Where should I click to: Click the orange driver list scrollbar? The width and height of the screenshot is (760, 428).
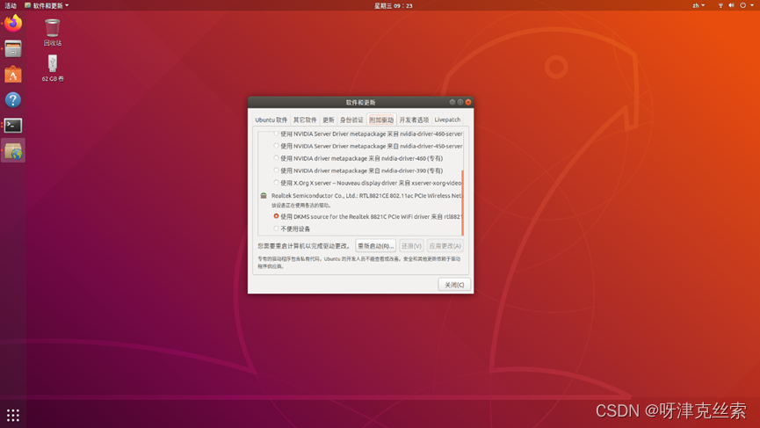[463, 203]
